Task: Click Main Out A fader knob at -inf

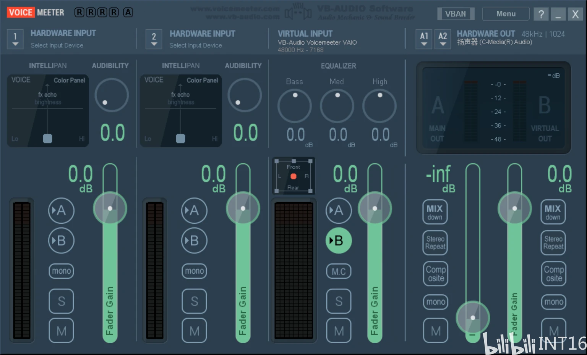Action: coord(473,318)
